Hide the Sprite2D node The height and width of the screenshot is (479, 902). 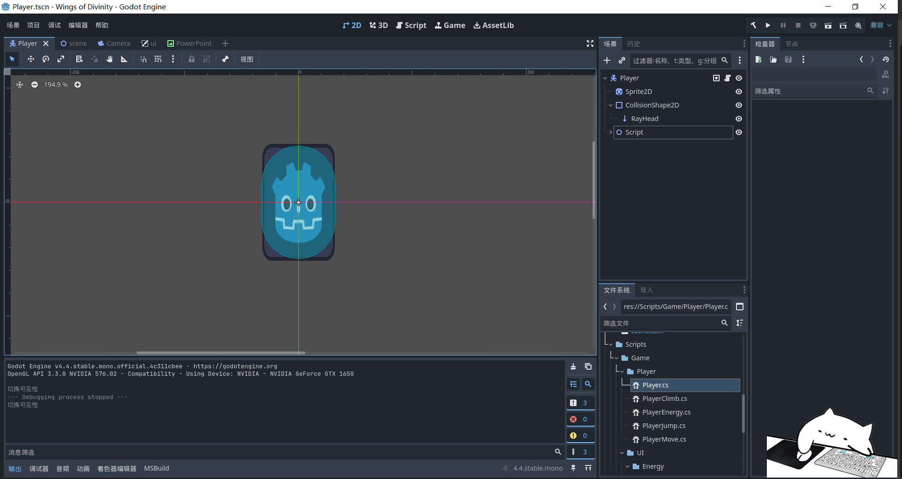(x=739, y=92)
